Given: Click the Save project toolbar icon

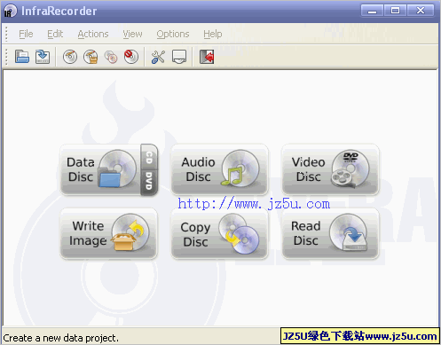Looking at the screenshot, I should coord(43,57).
